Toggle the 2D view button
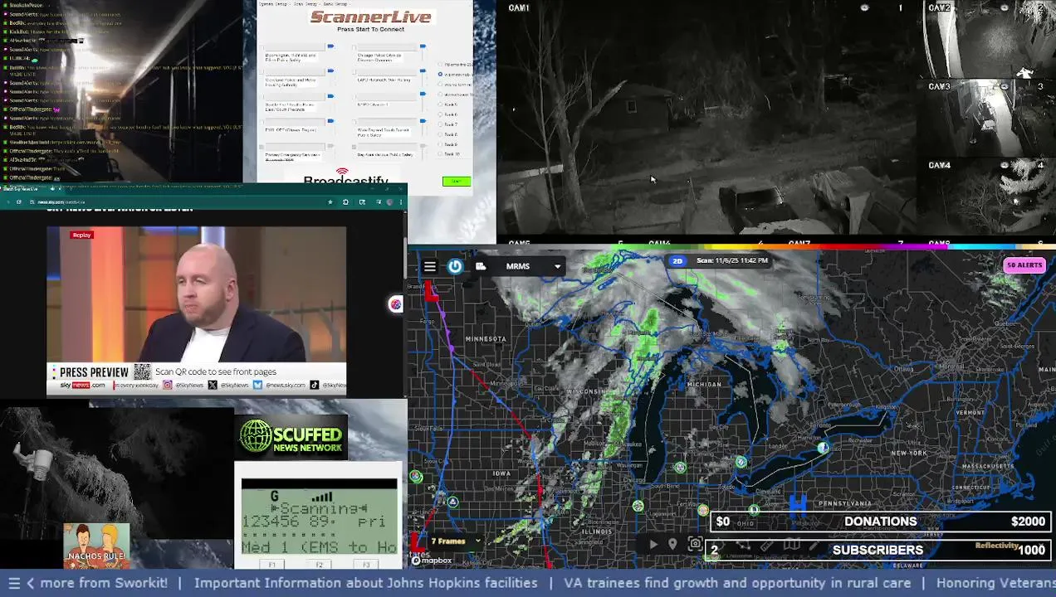1056x597 pixels. click(677, 260)
